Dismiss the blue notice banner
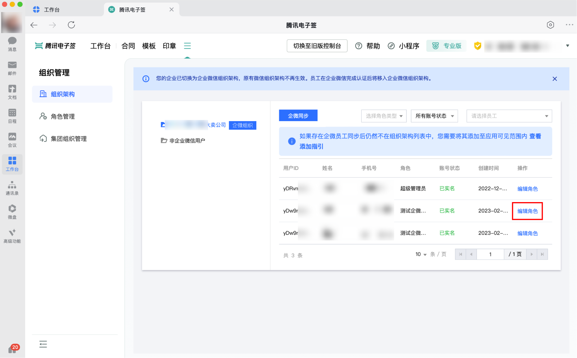577x358 pixels. pyautogui.click(x=554, y=79)
